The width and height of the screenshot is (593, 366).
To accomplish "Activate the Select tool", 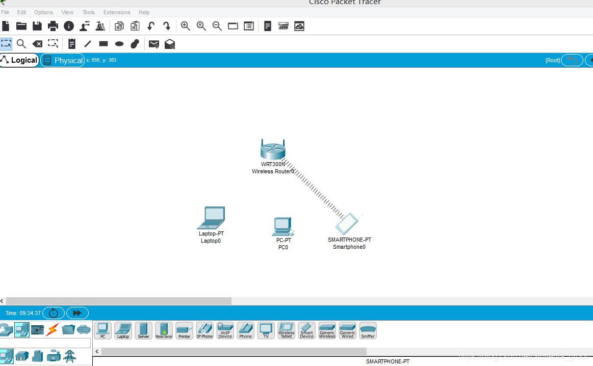I will [6, 44].
